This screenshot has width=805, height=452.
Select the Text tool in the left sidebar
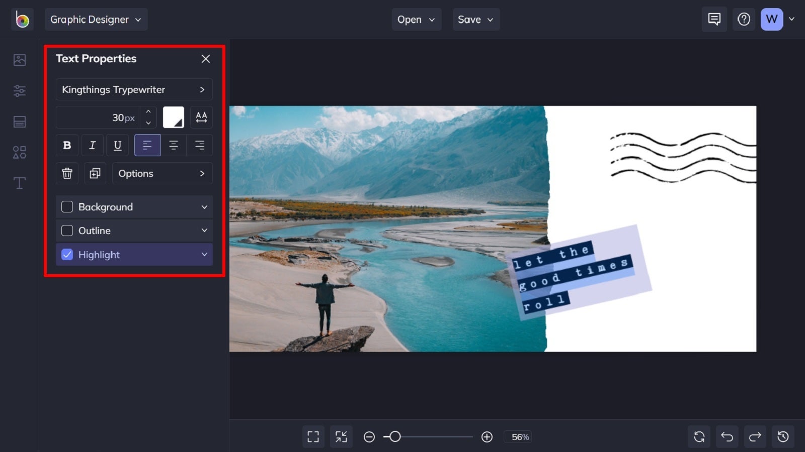[x=19, y=183]
